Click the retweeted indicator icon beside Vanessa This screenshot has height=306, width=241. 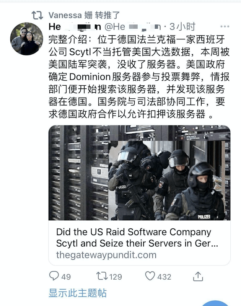37,15
